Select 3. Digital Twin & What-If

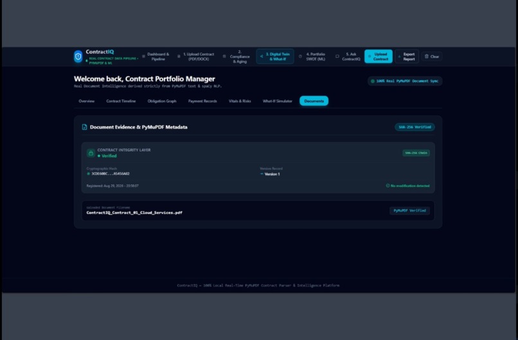point(275,57)
